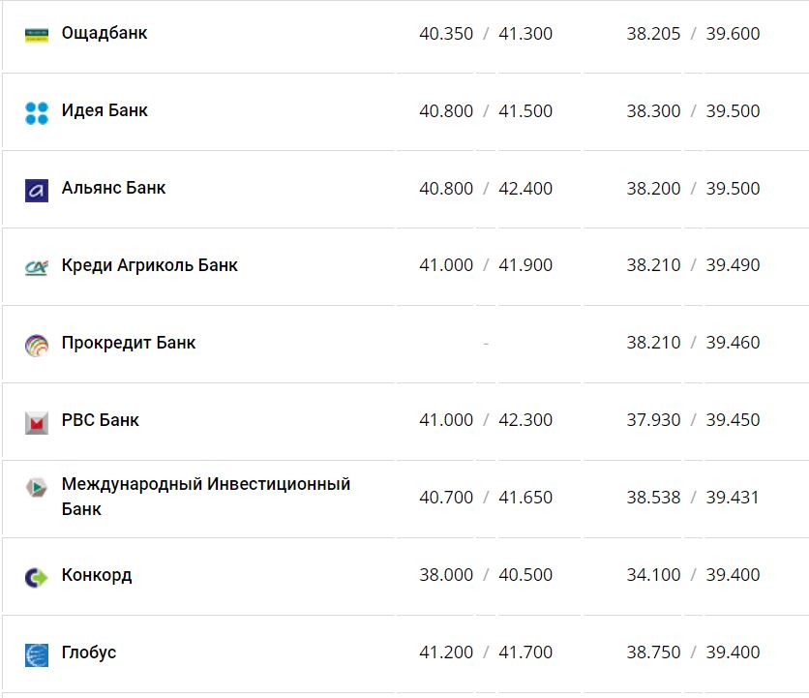Open the Креди Агриколь Банк link
Viewport: 809px width, 698px height.
point(149,265)
